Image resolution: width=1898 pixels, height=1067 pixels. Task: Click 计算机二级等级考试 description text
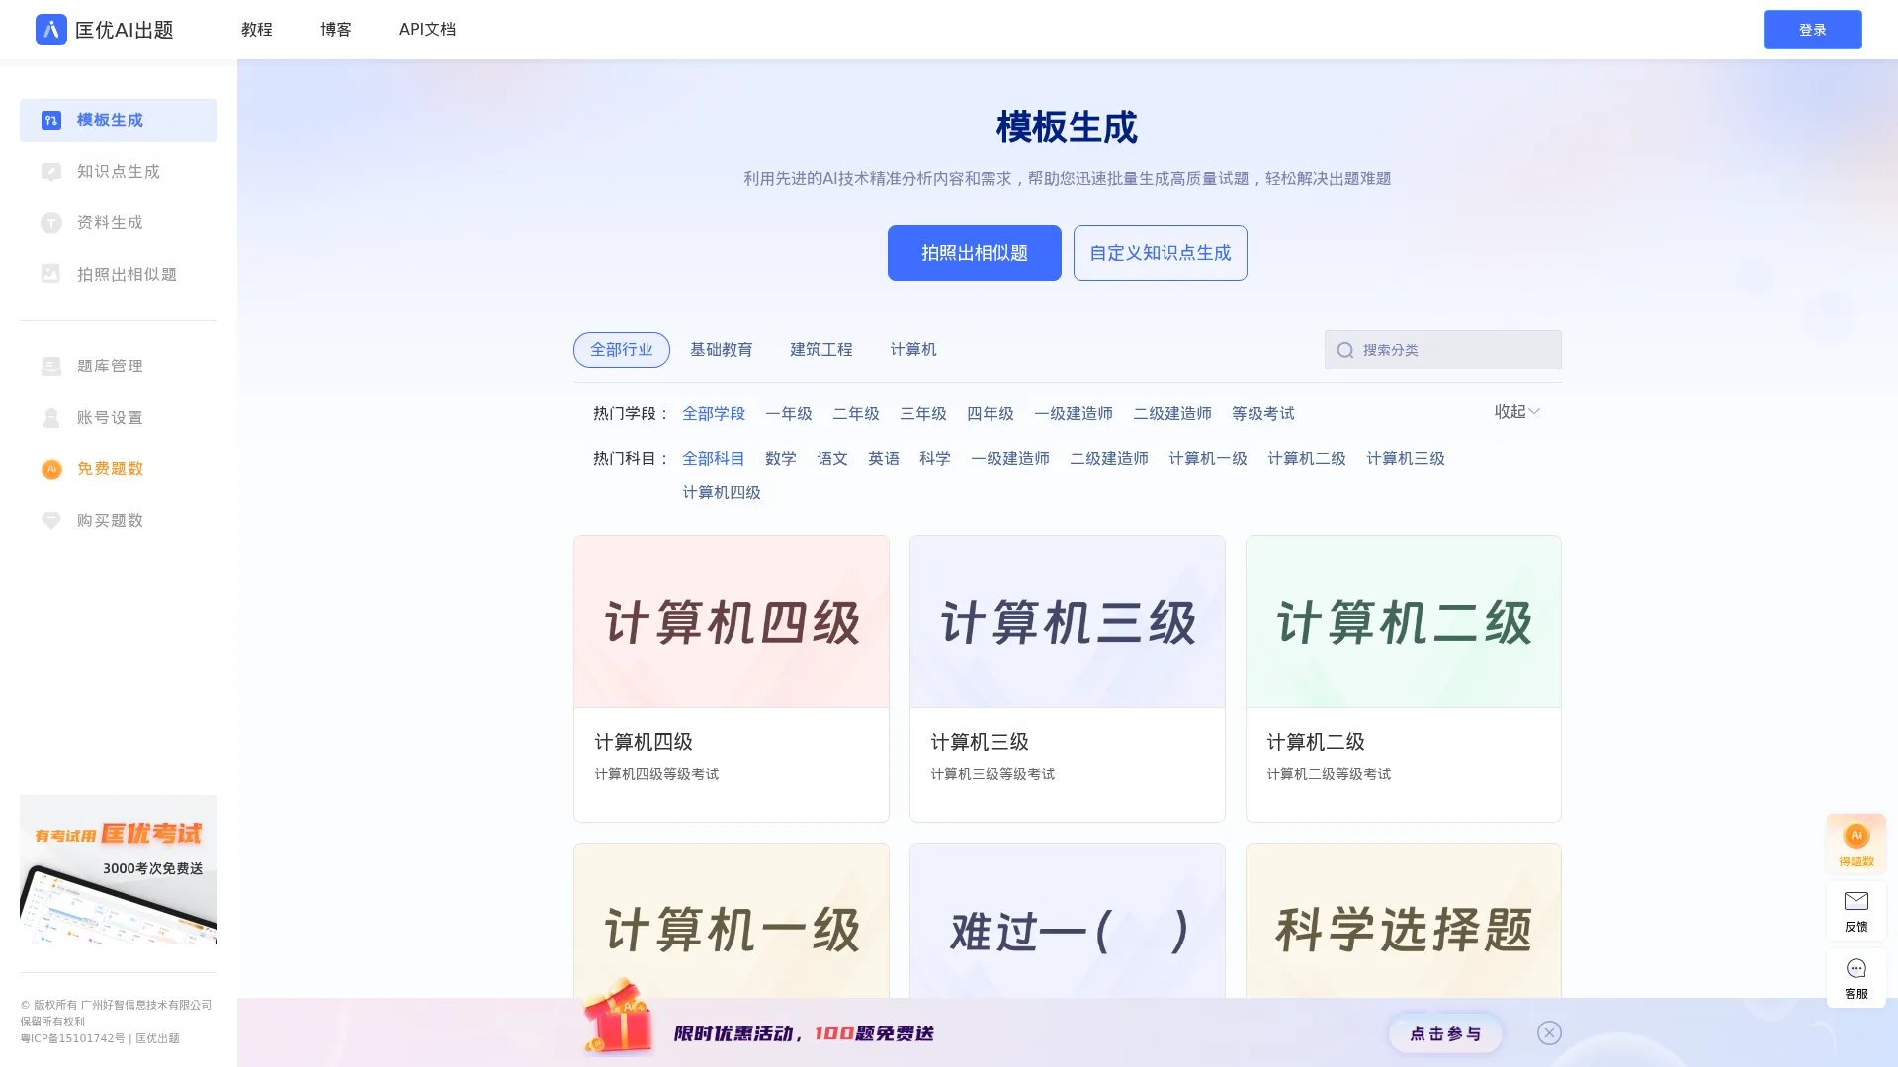(1329, 774)
